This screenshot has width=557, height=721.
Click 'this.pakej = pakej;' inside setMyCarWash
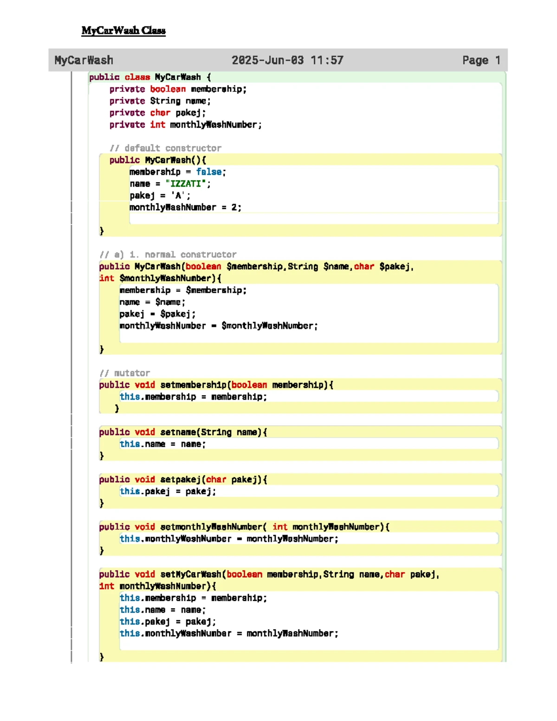point(168,622)
